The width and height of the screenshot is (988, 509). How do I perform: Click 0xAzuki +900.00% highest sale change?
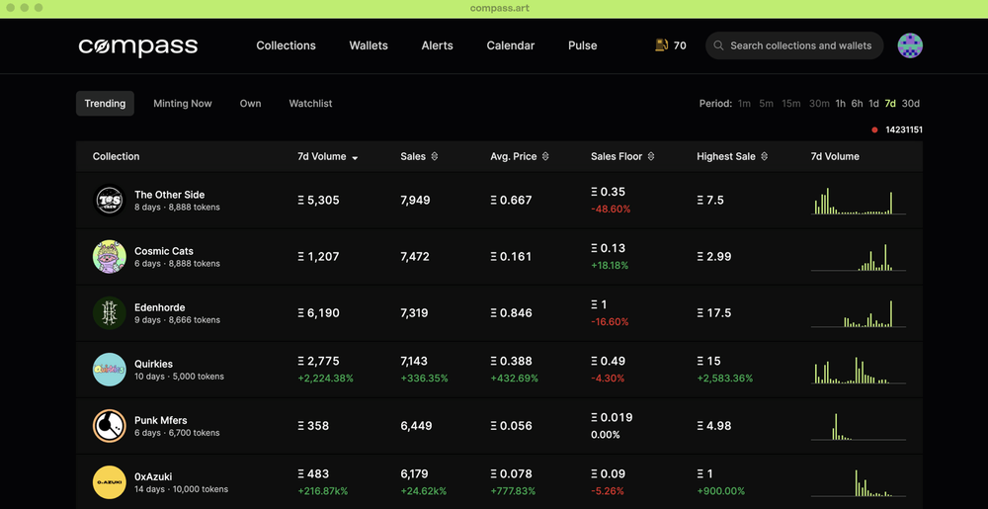pos(721,491)
